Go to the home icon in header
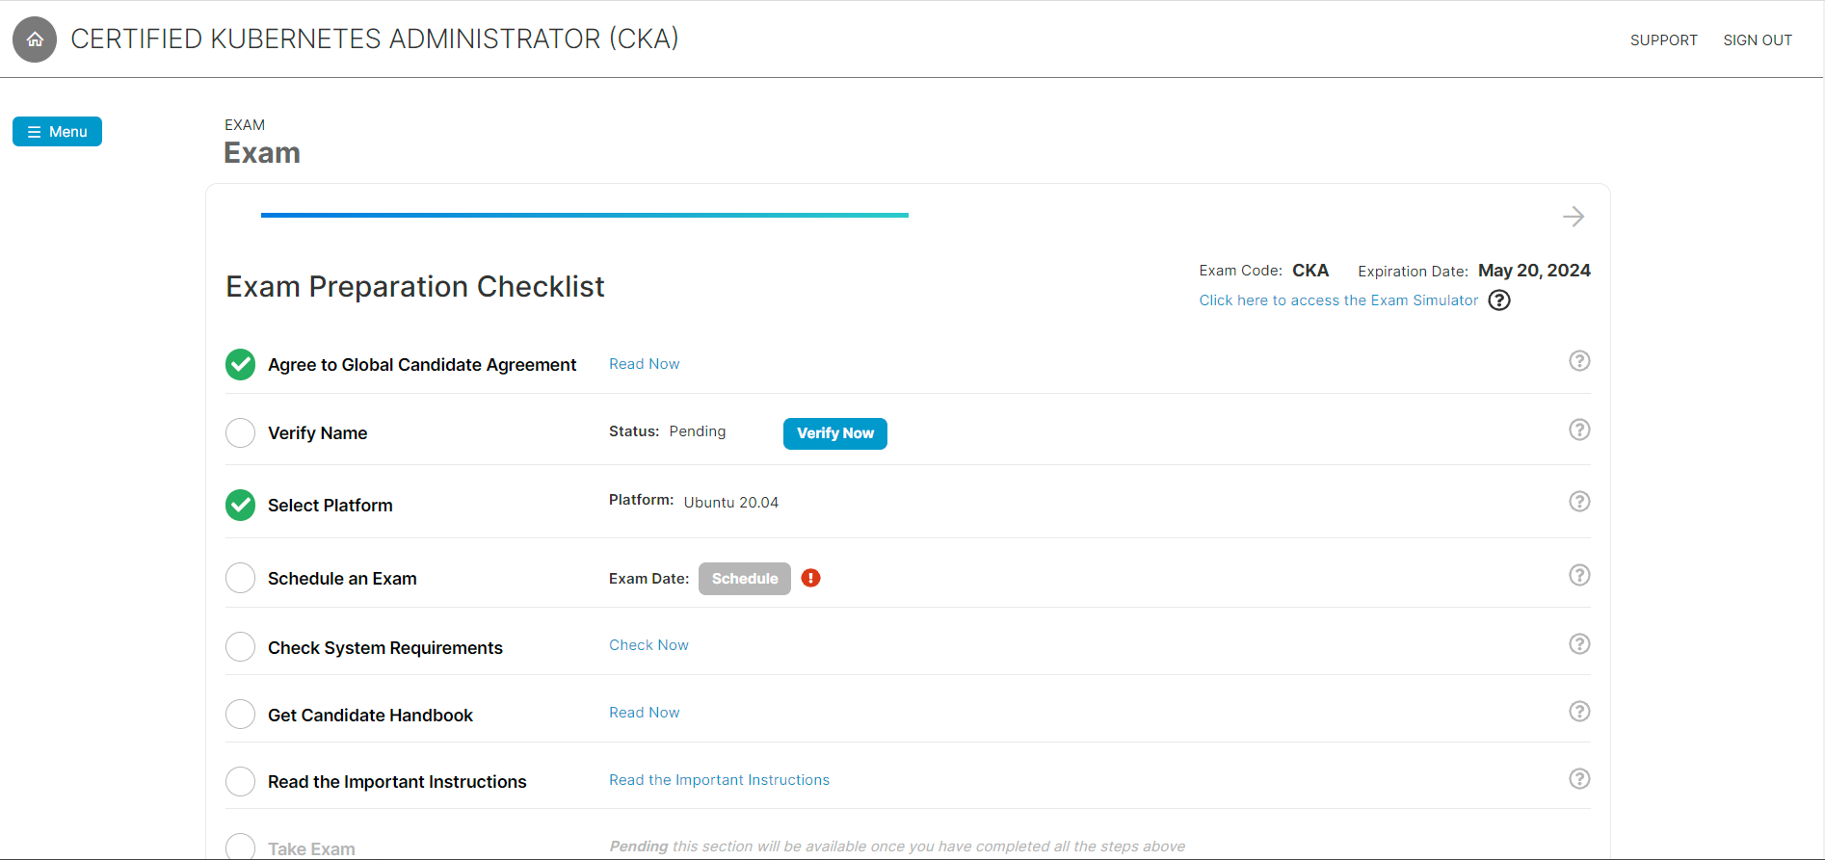Viewport: 1825px width, 860px height. pos(35,39)
